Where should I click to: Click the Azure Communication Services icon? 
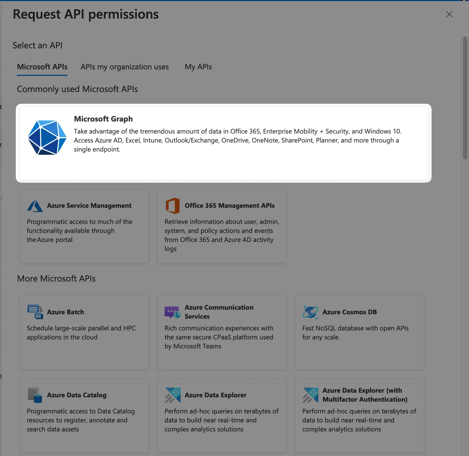click(x=172, y=312)
